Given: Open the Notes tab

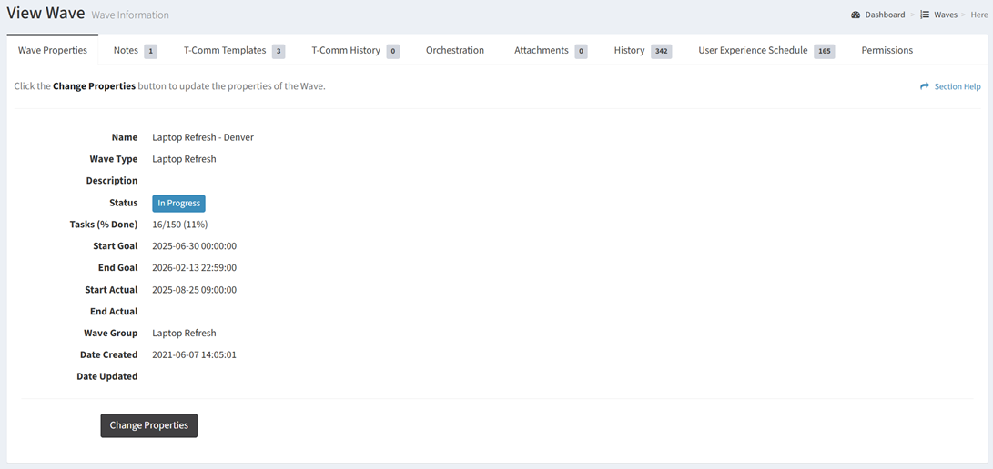Looking at the screenshot, I should pos(126,51).
